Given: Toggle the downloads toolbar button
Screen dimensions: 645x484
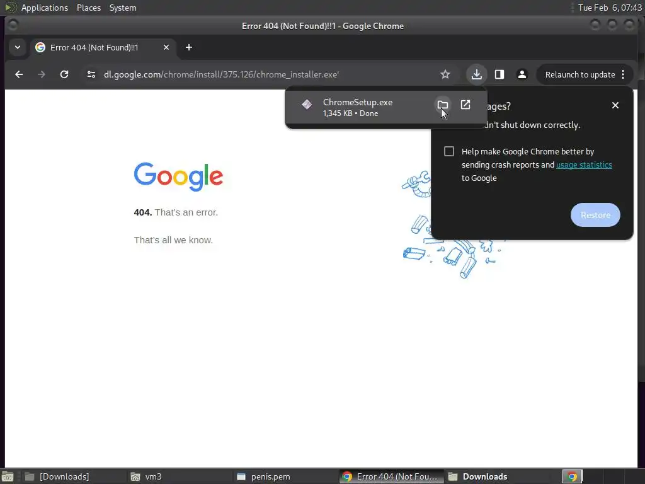Looking at the screenshot, I should [477, 74].
